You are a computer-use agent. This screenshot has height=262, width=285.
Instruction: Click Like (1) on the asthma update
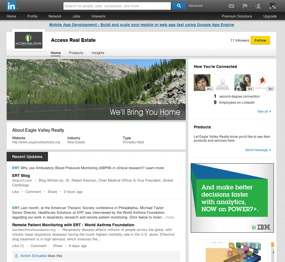click(x=18, y=246)
